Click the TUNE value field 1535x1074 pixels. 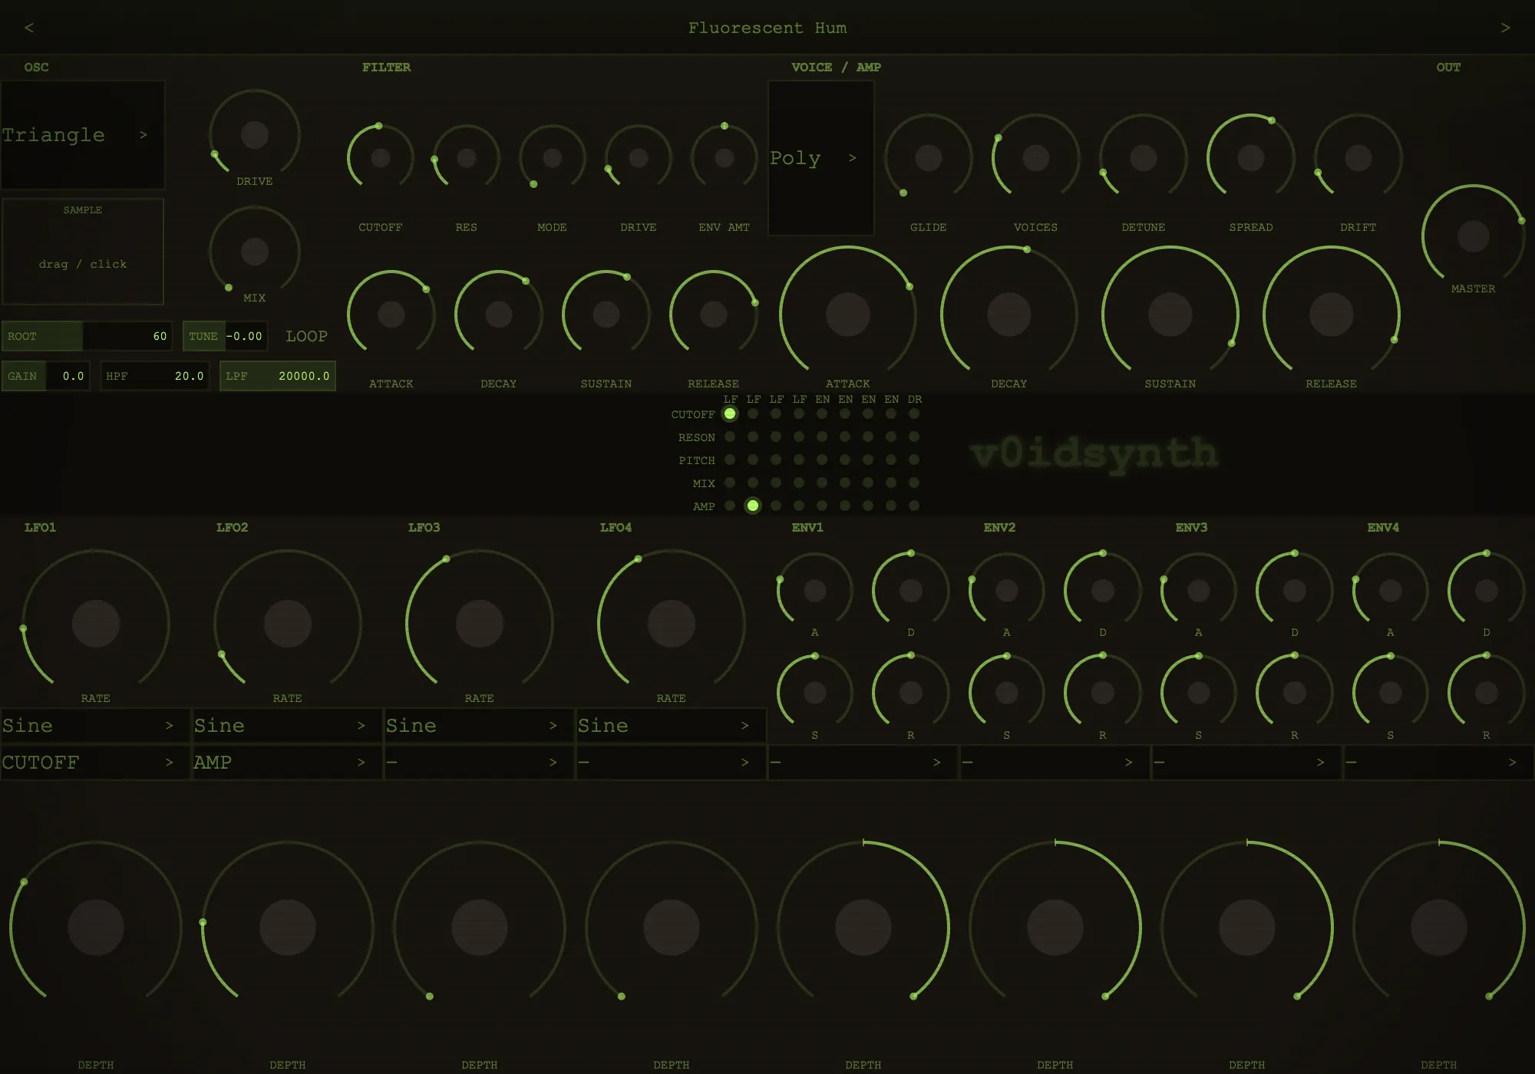225,336
